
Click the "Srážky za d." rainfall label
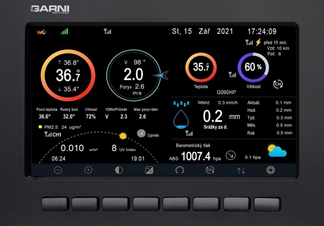[216, 127]
